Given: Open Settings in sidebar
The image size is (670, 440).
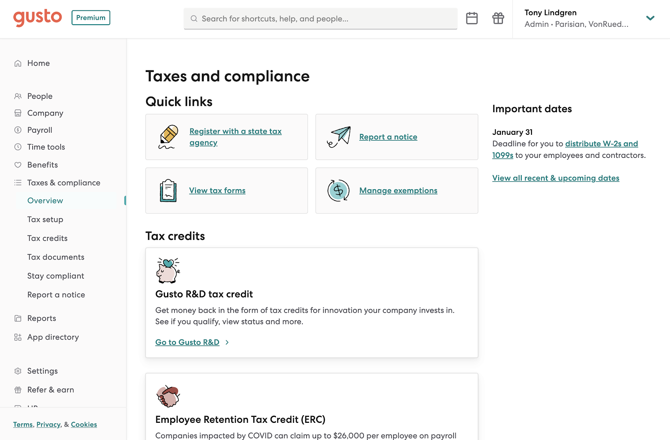Looking at the screenshot, I should click(x=42, y=371).
